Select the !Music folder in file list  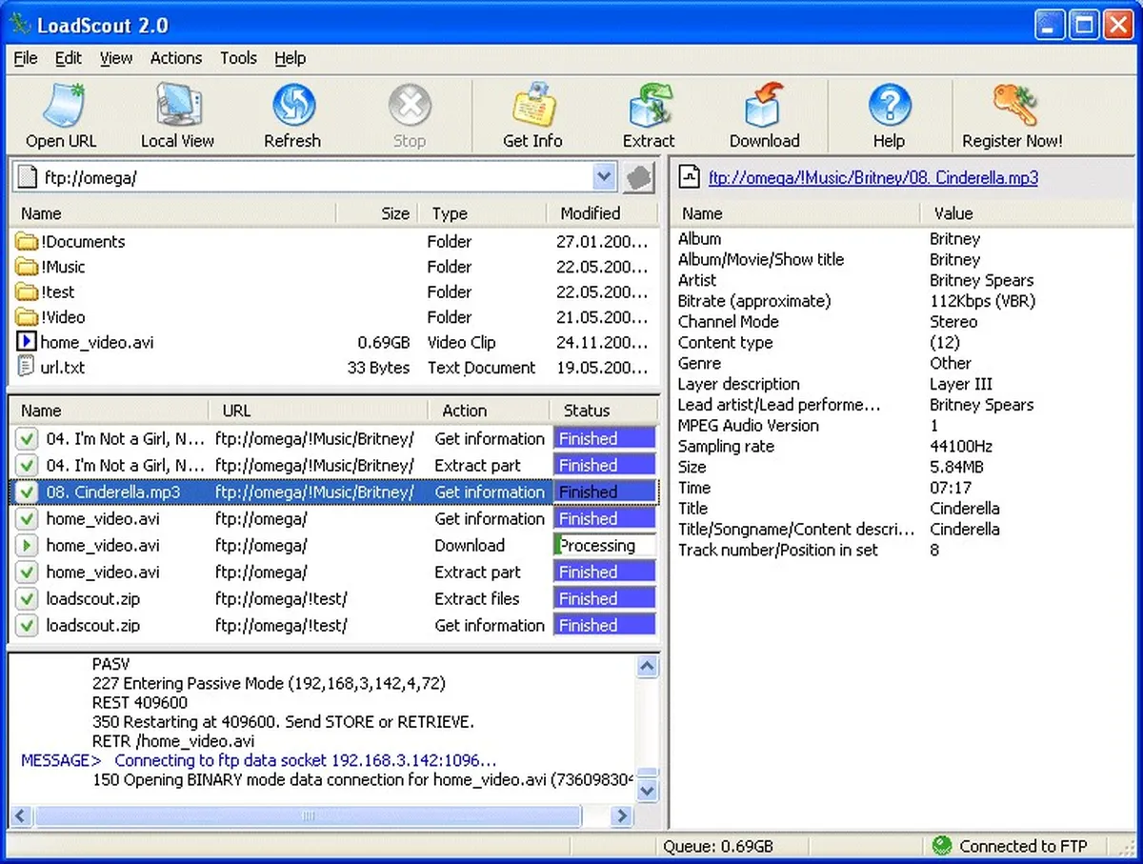tap(63, 267)
